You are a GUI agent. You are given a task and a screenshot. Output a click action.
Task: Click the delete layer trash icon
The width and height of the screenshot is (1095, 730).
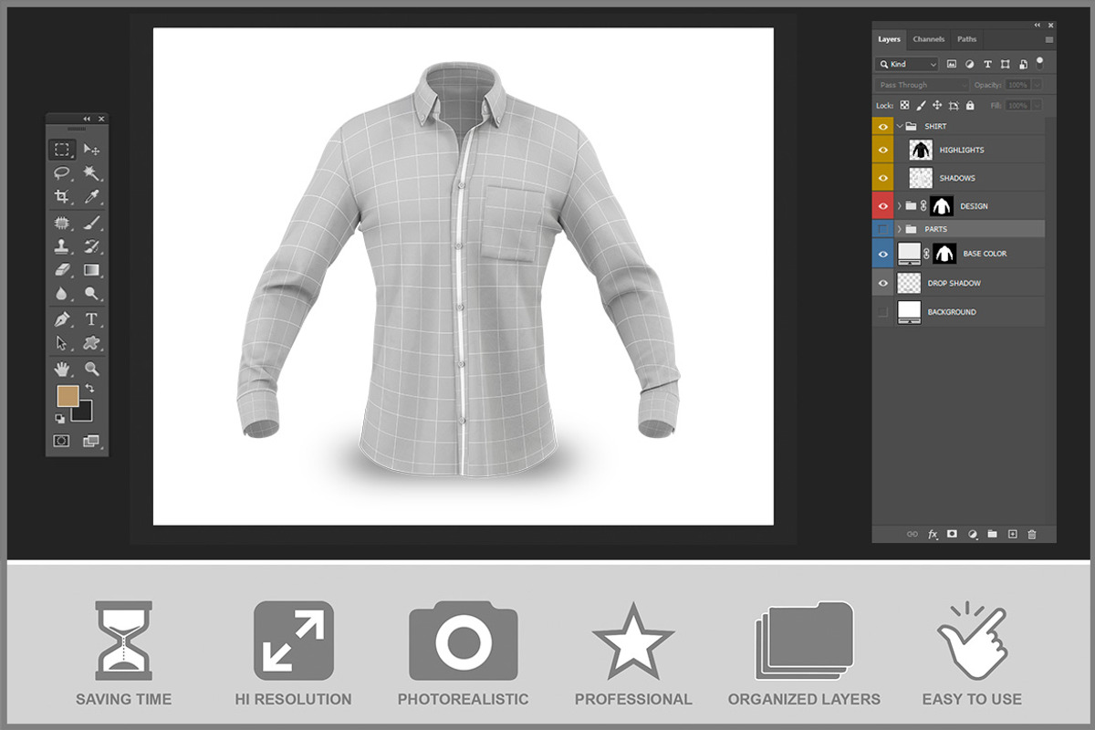[x=1032, y=534]
